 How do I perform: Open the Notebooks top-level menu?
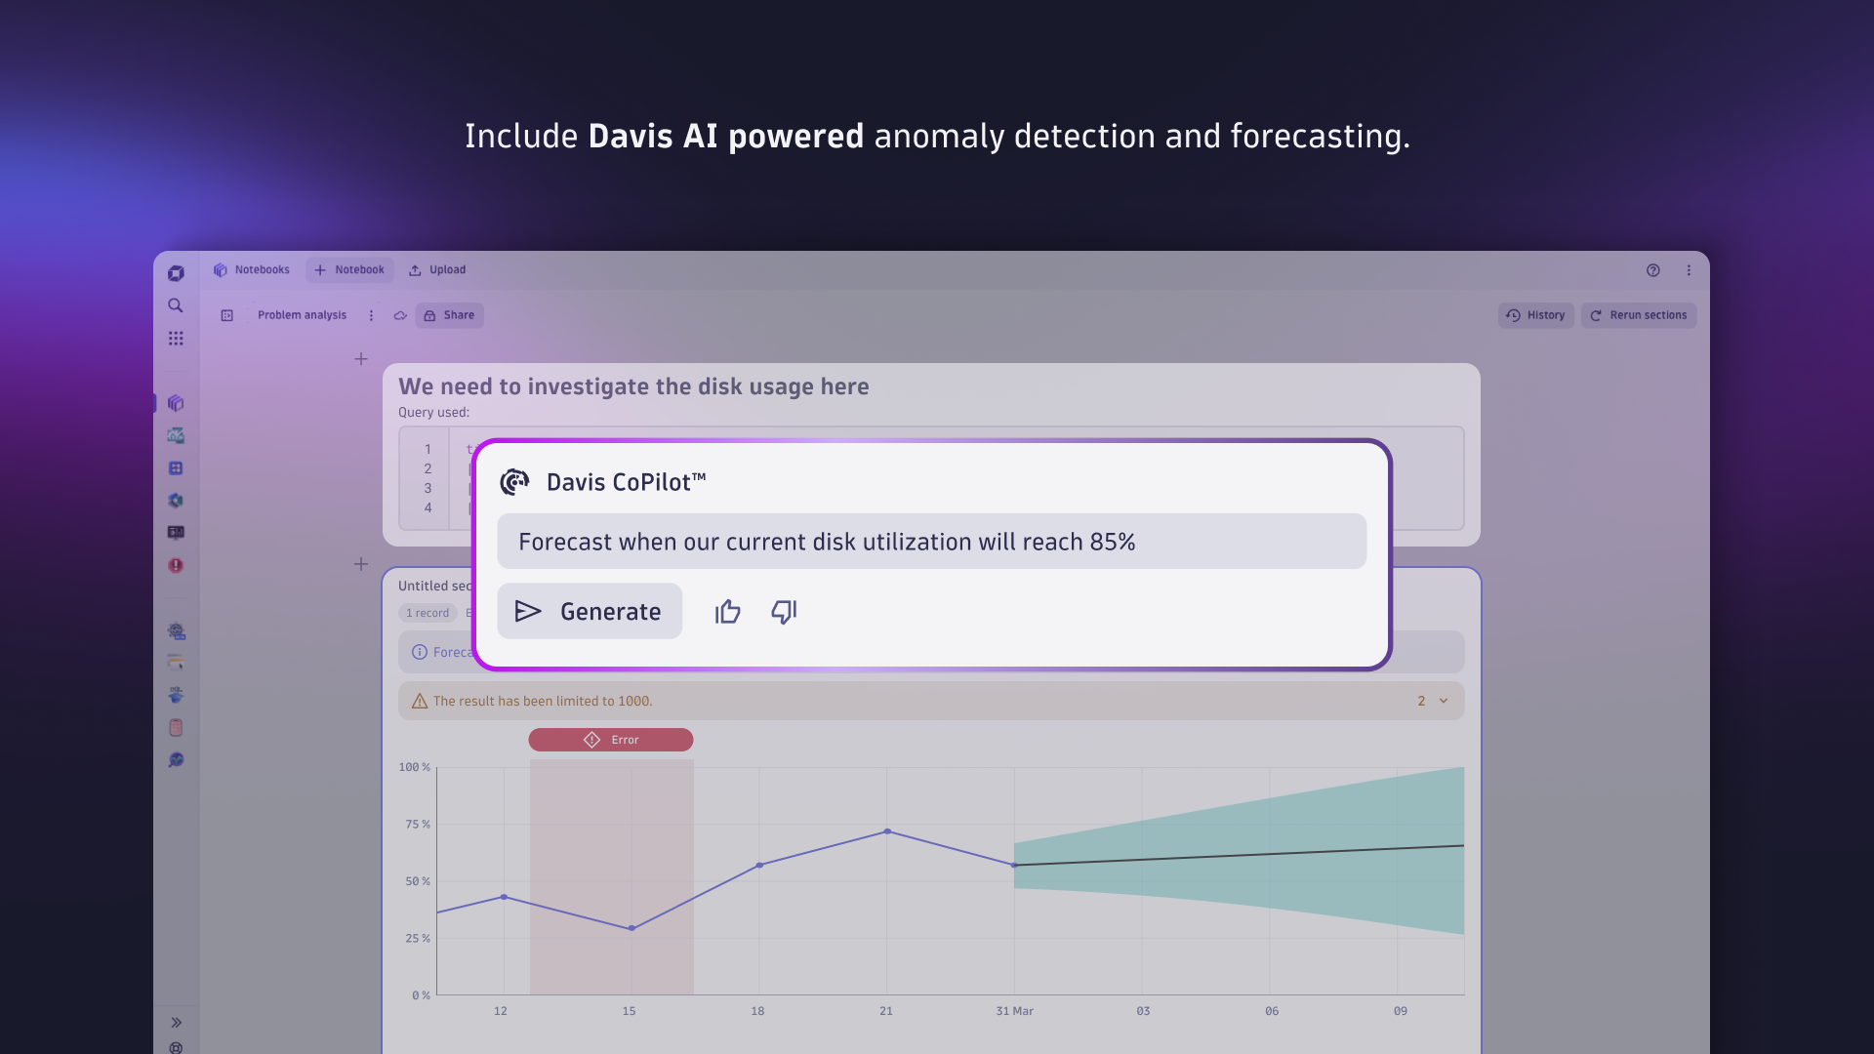point(252,269)
